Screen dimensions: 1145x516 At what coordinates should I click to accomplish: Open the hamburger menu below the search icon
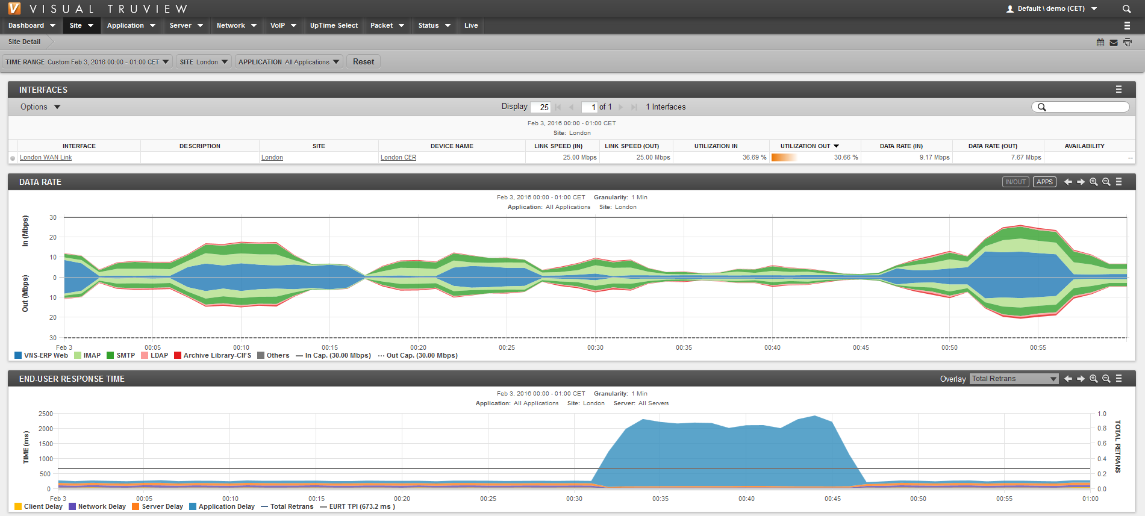tap(1127, 25)
